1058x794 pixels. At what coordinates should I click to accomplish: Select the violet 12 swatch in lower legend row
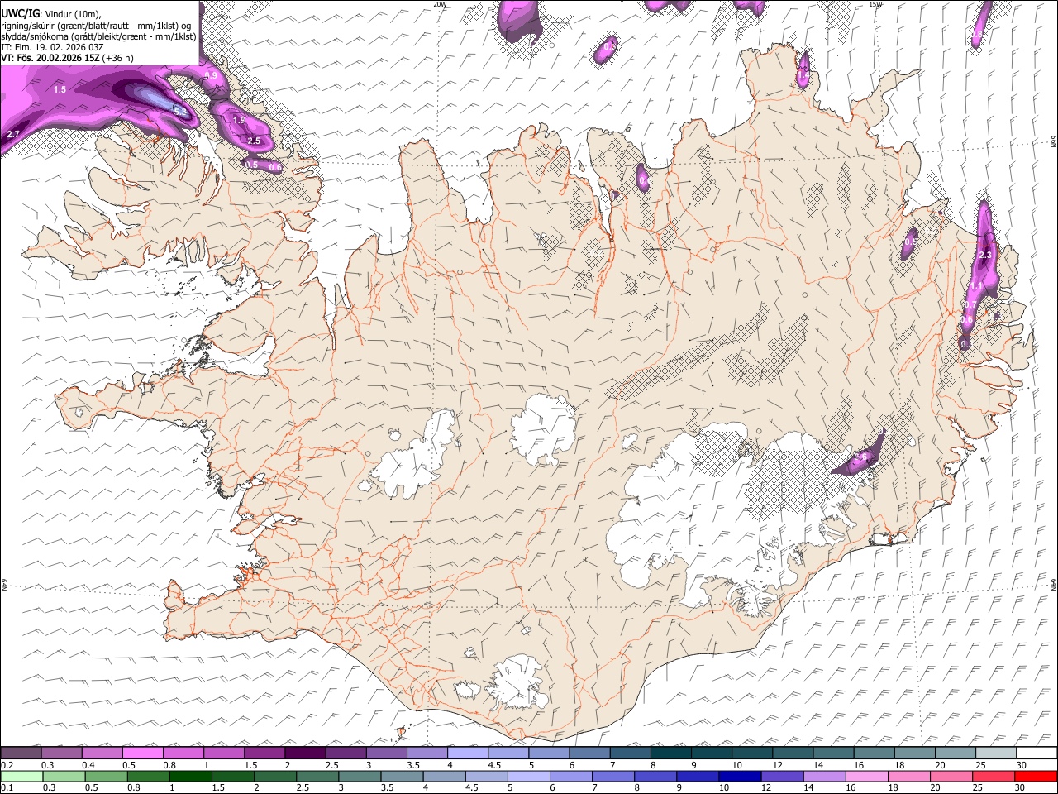pyautogui.click(x=781, y=776)
